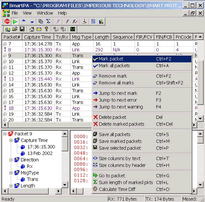Click the open folder toolbar icon
Screen dimensions: 205x202
15,29
